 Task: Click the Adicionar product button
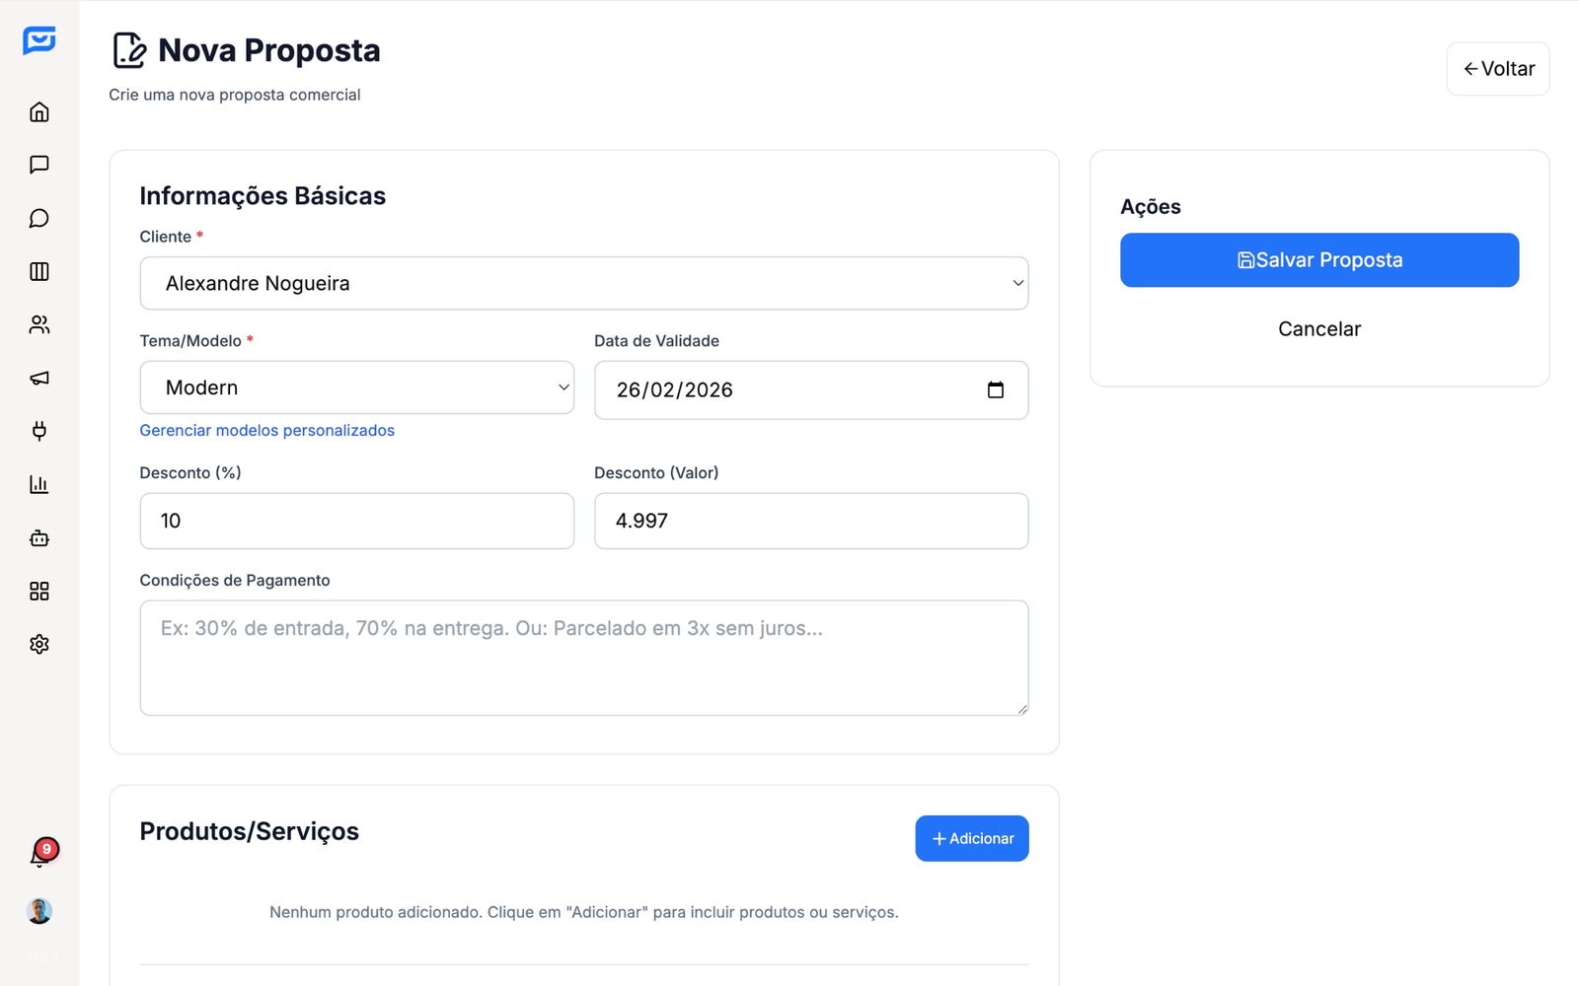971,839
